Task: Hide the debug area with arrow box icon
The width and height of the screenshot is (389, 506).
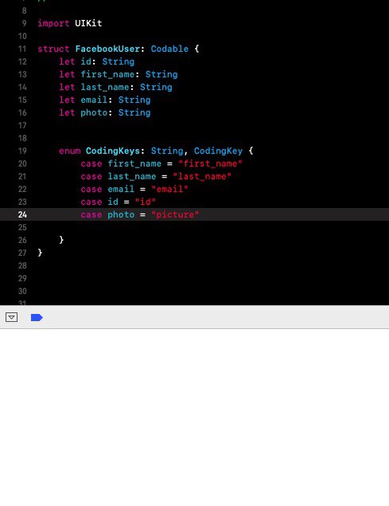Action: pos(12,317)
